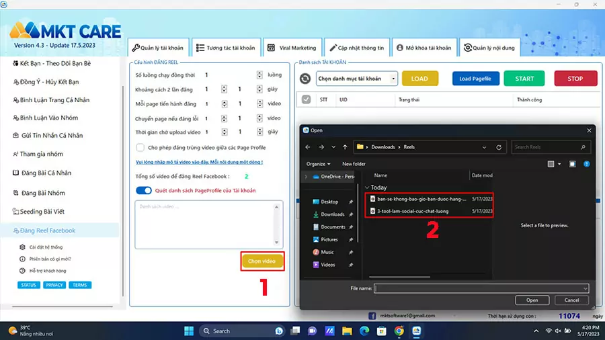Open Cài đặt hệ thống settings
The height and width of the screenshot is (340, 605).
point(41,247)
